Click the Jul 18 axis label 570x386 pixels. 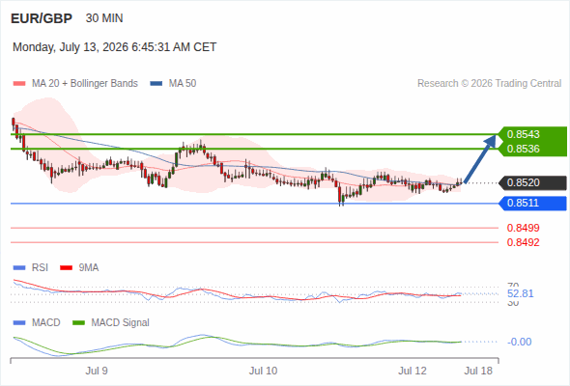point(478,372)
